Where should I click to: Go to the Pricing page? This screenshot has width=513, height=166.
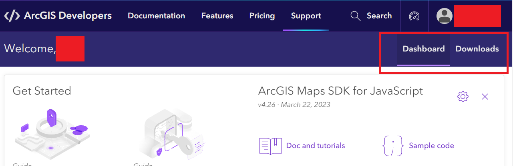coord(262,16)
